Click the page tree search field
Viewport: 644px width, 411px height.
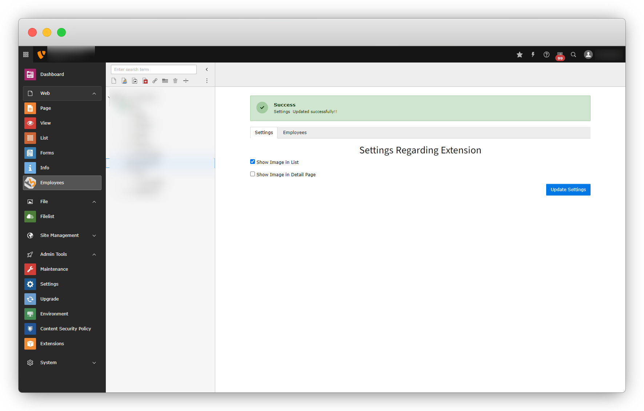(153, 69)
